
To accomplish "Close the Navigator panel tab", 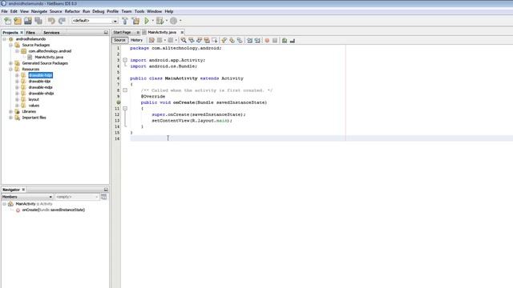I will point(23,190).
